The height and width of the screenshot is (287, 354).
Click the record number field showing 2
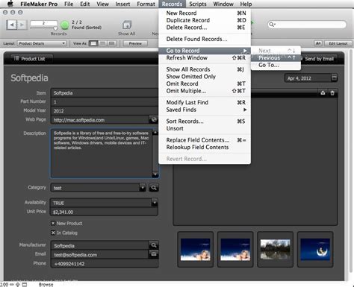(x=43, y=23)
